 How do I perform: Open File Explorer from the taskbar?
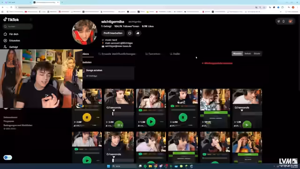coord(150,166)
